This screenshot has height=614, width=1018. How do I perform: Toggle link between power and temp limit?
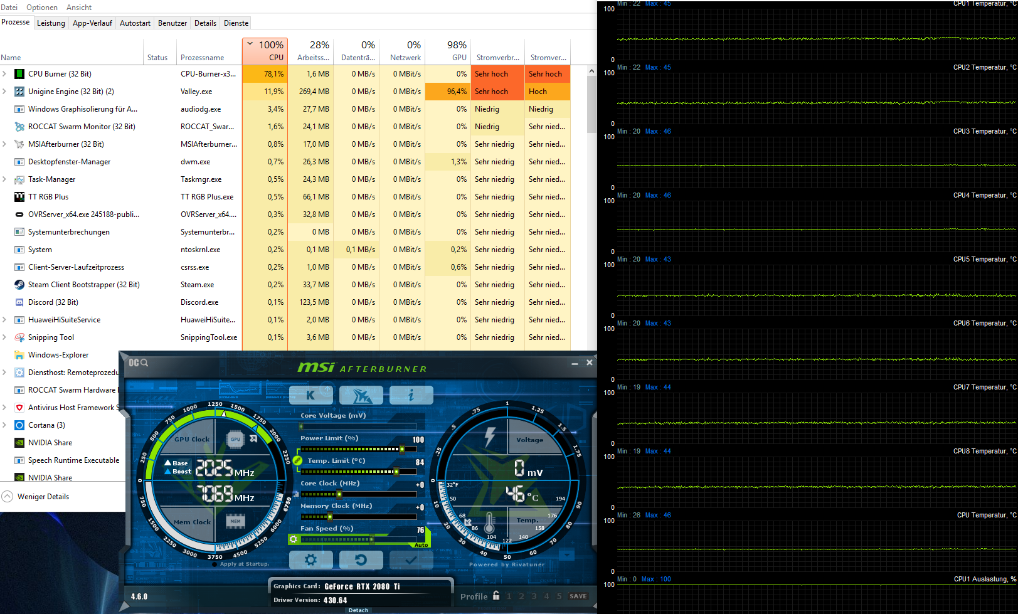(x=297, y=461)
